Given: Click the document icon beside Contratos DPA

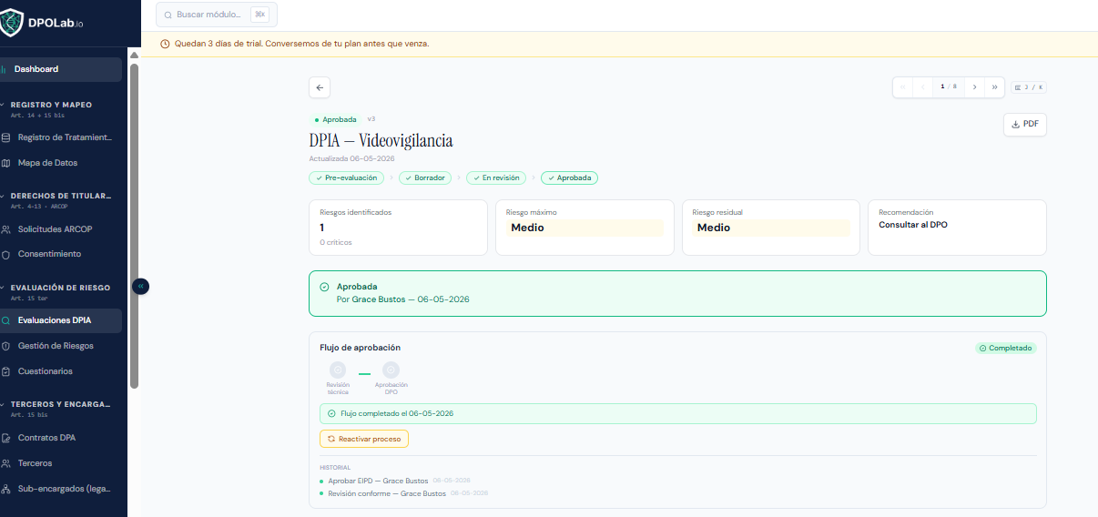Looking at the screenshot, I should coord(6,438).
